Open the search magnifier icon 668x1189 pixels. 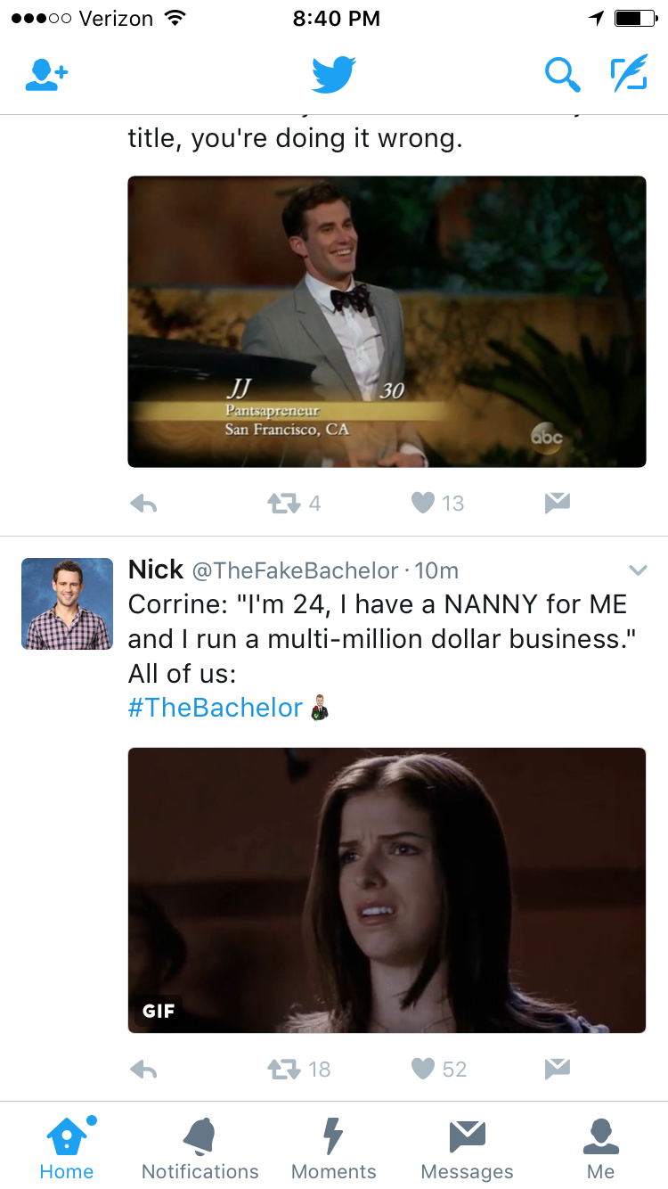[563, 75]
